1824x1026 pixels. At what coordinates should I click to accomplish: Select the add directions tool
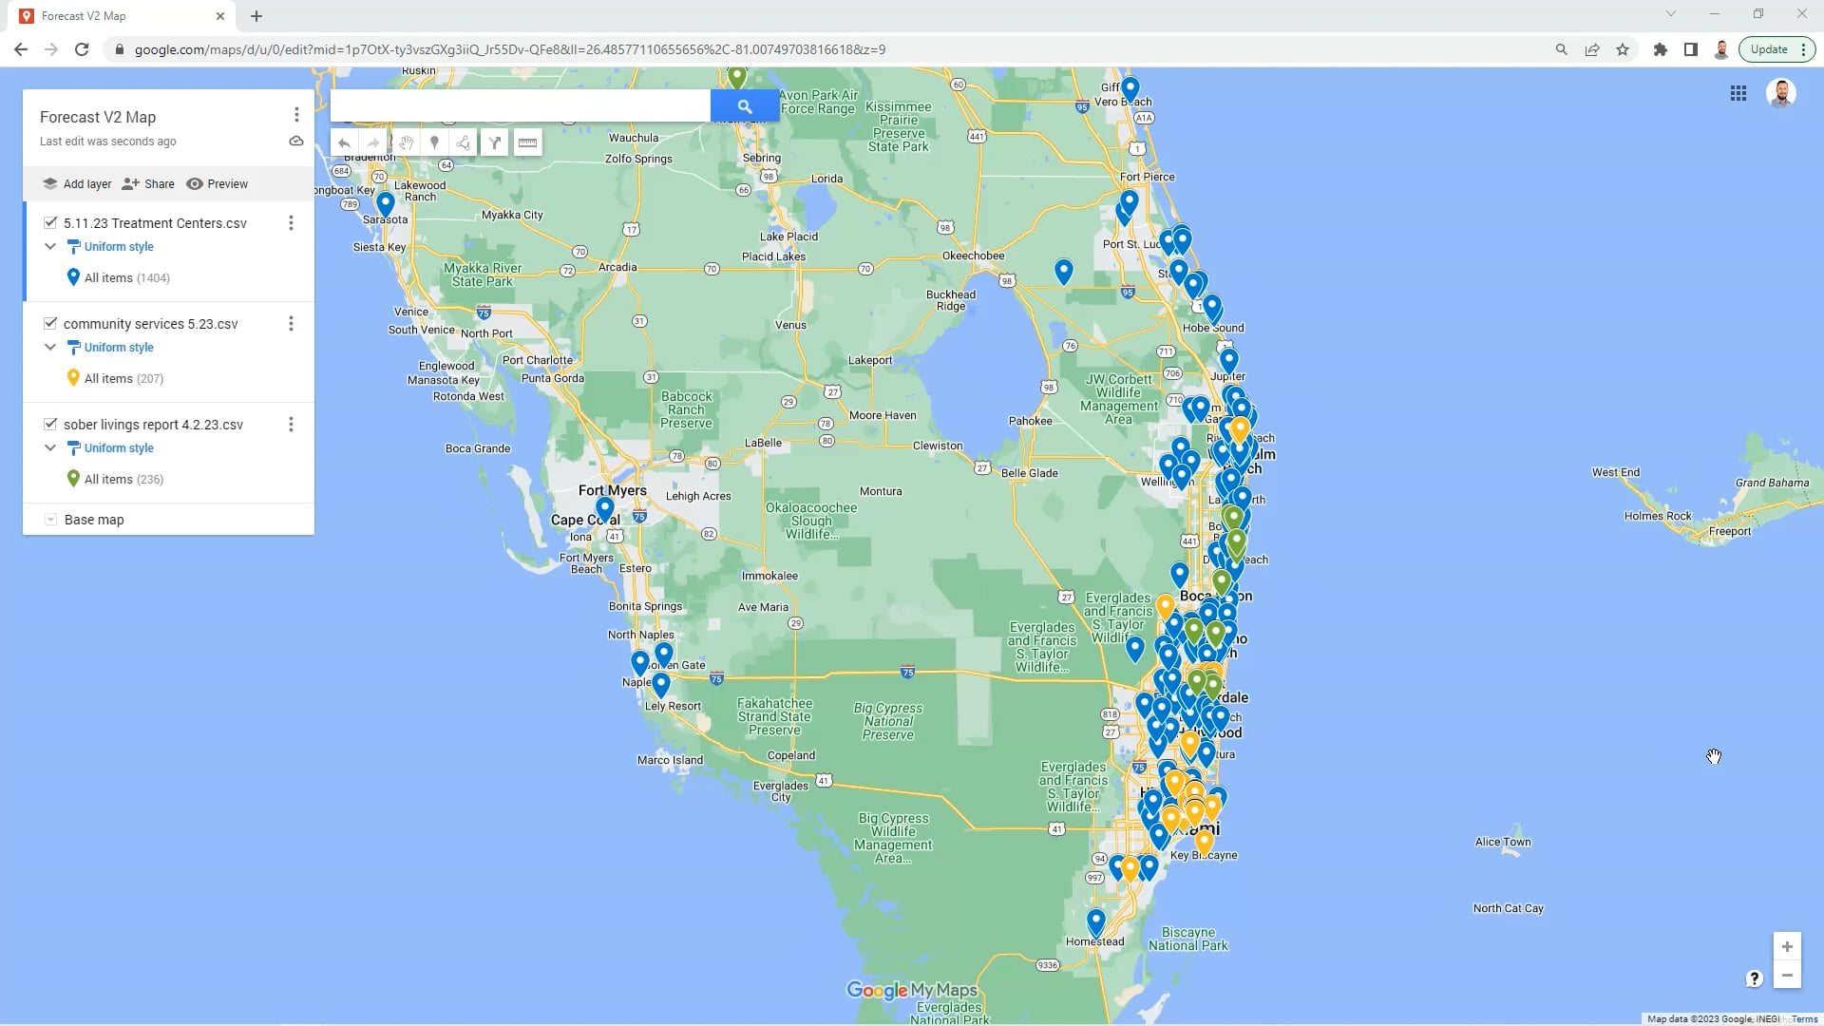[495, 143]
